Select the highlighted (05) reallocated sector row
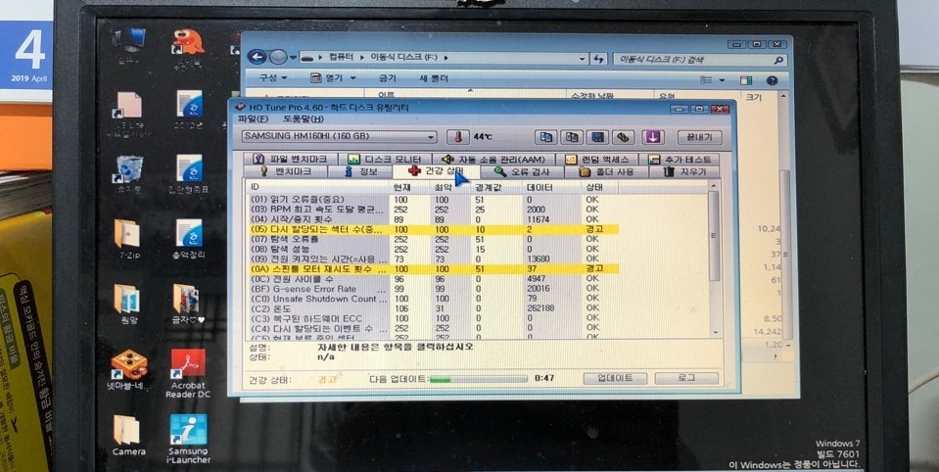The height and width of the screenshot is (472, 939). tap(433, 229)
